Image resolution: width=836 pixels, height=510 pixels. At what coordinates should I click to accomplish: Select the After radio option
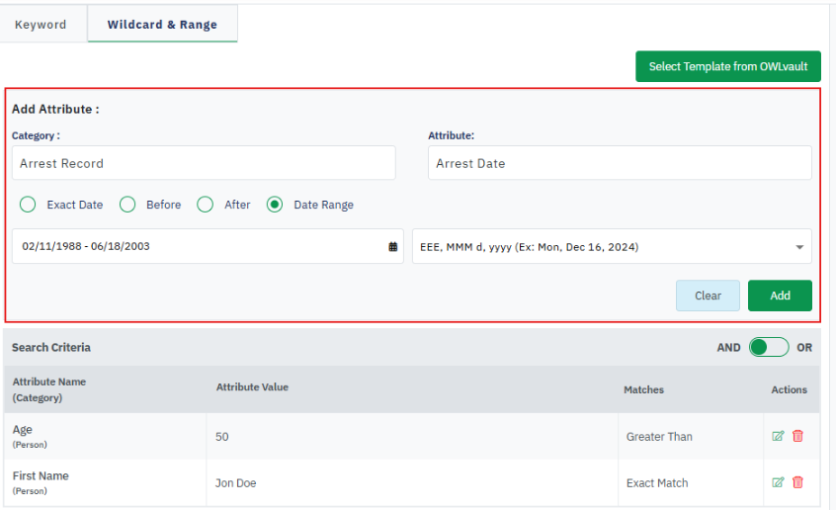pos(206,205)
